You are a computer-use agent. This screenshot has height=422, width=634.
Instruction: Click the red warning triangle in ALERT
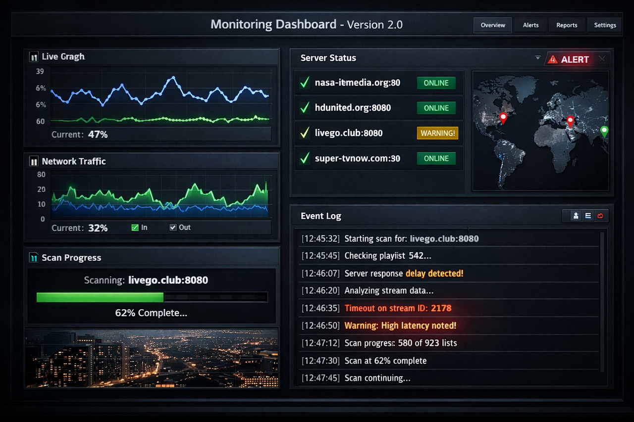[553, 59]
